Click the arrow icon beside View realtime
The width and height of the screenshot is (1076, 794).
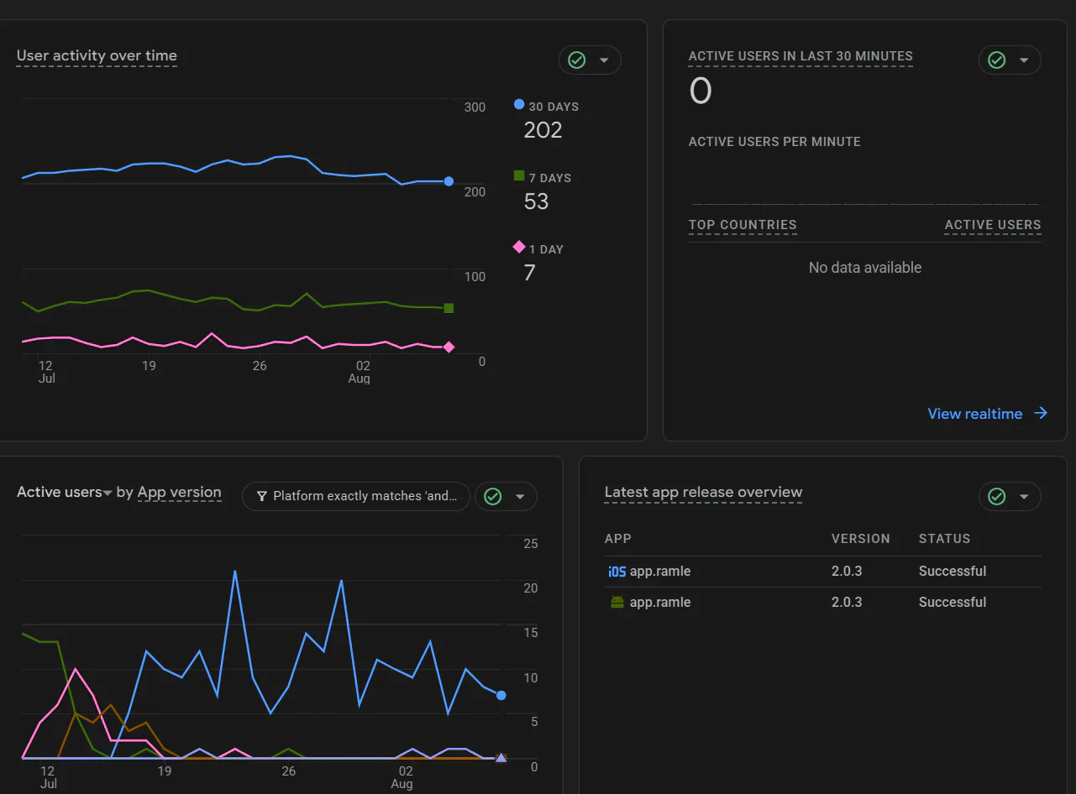(1041, 413)
